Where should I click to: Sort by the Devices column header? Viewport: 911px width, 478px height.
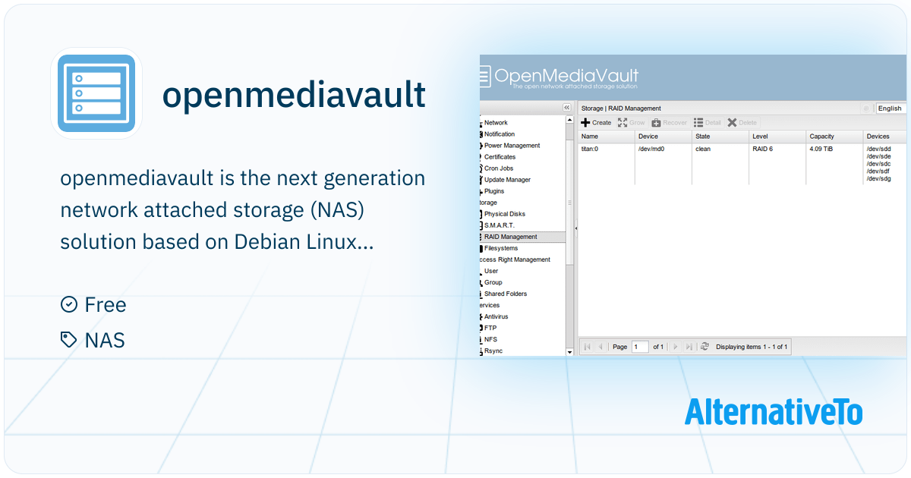tap(884, 137)
